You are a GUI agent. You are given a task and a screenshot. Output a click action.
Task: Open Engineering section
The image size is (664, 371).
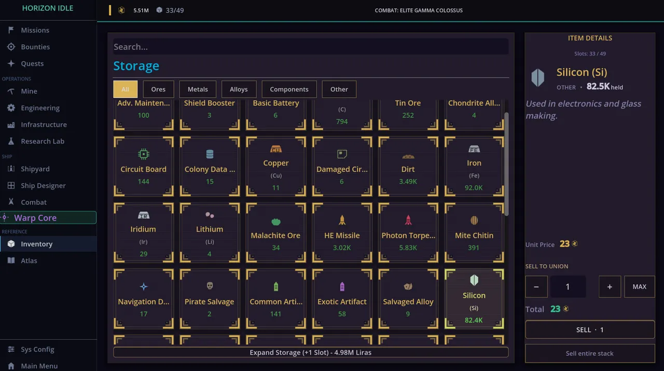48,108
